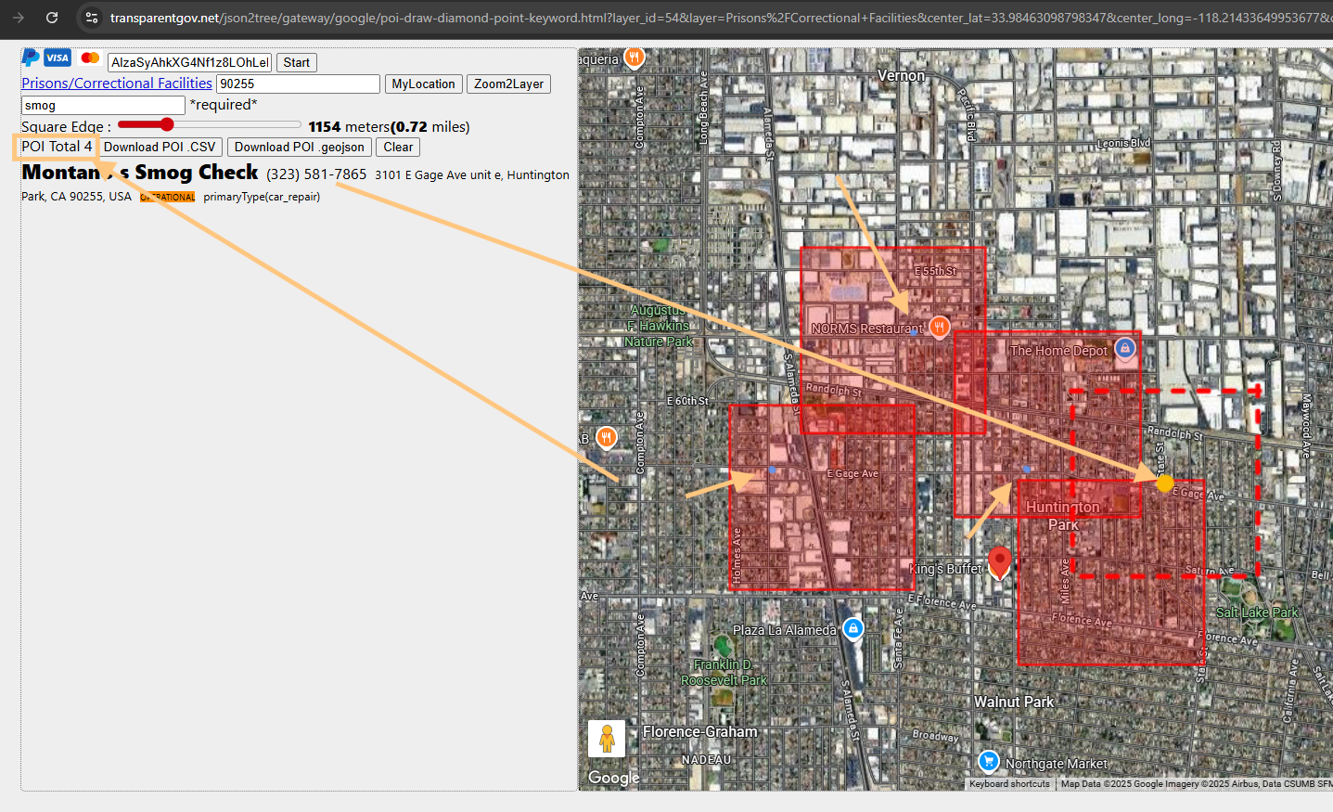The image size is (1333, 812).
Task: Select the Montano's Smog Check result title
Action: click(140, 173)
